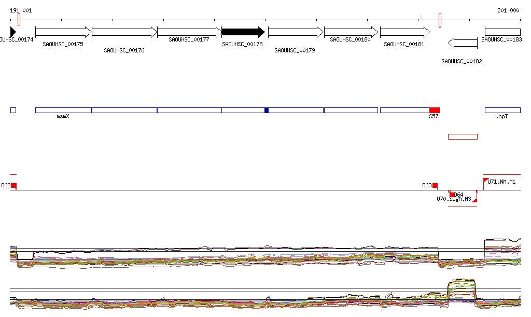
Task: Click the red ruler marker near 191 001
Action: click(x=19, y=19)
